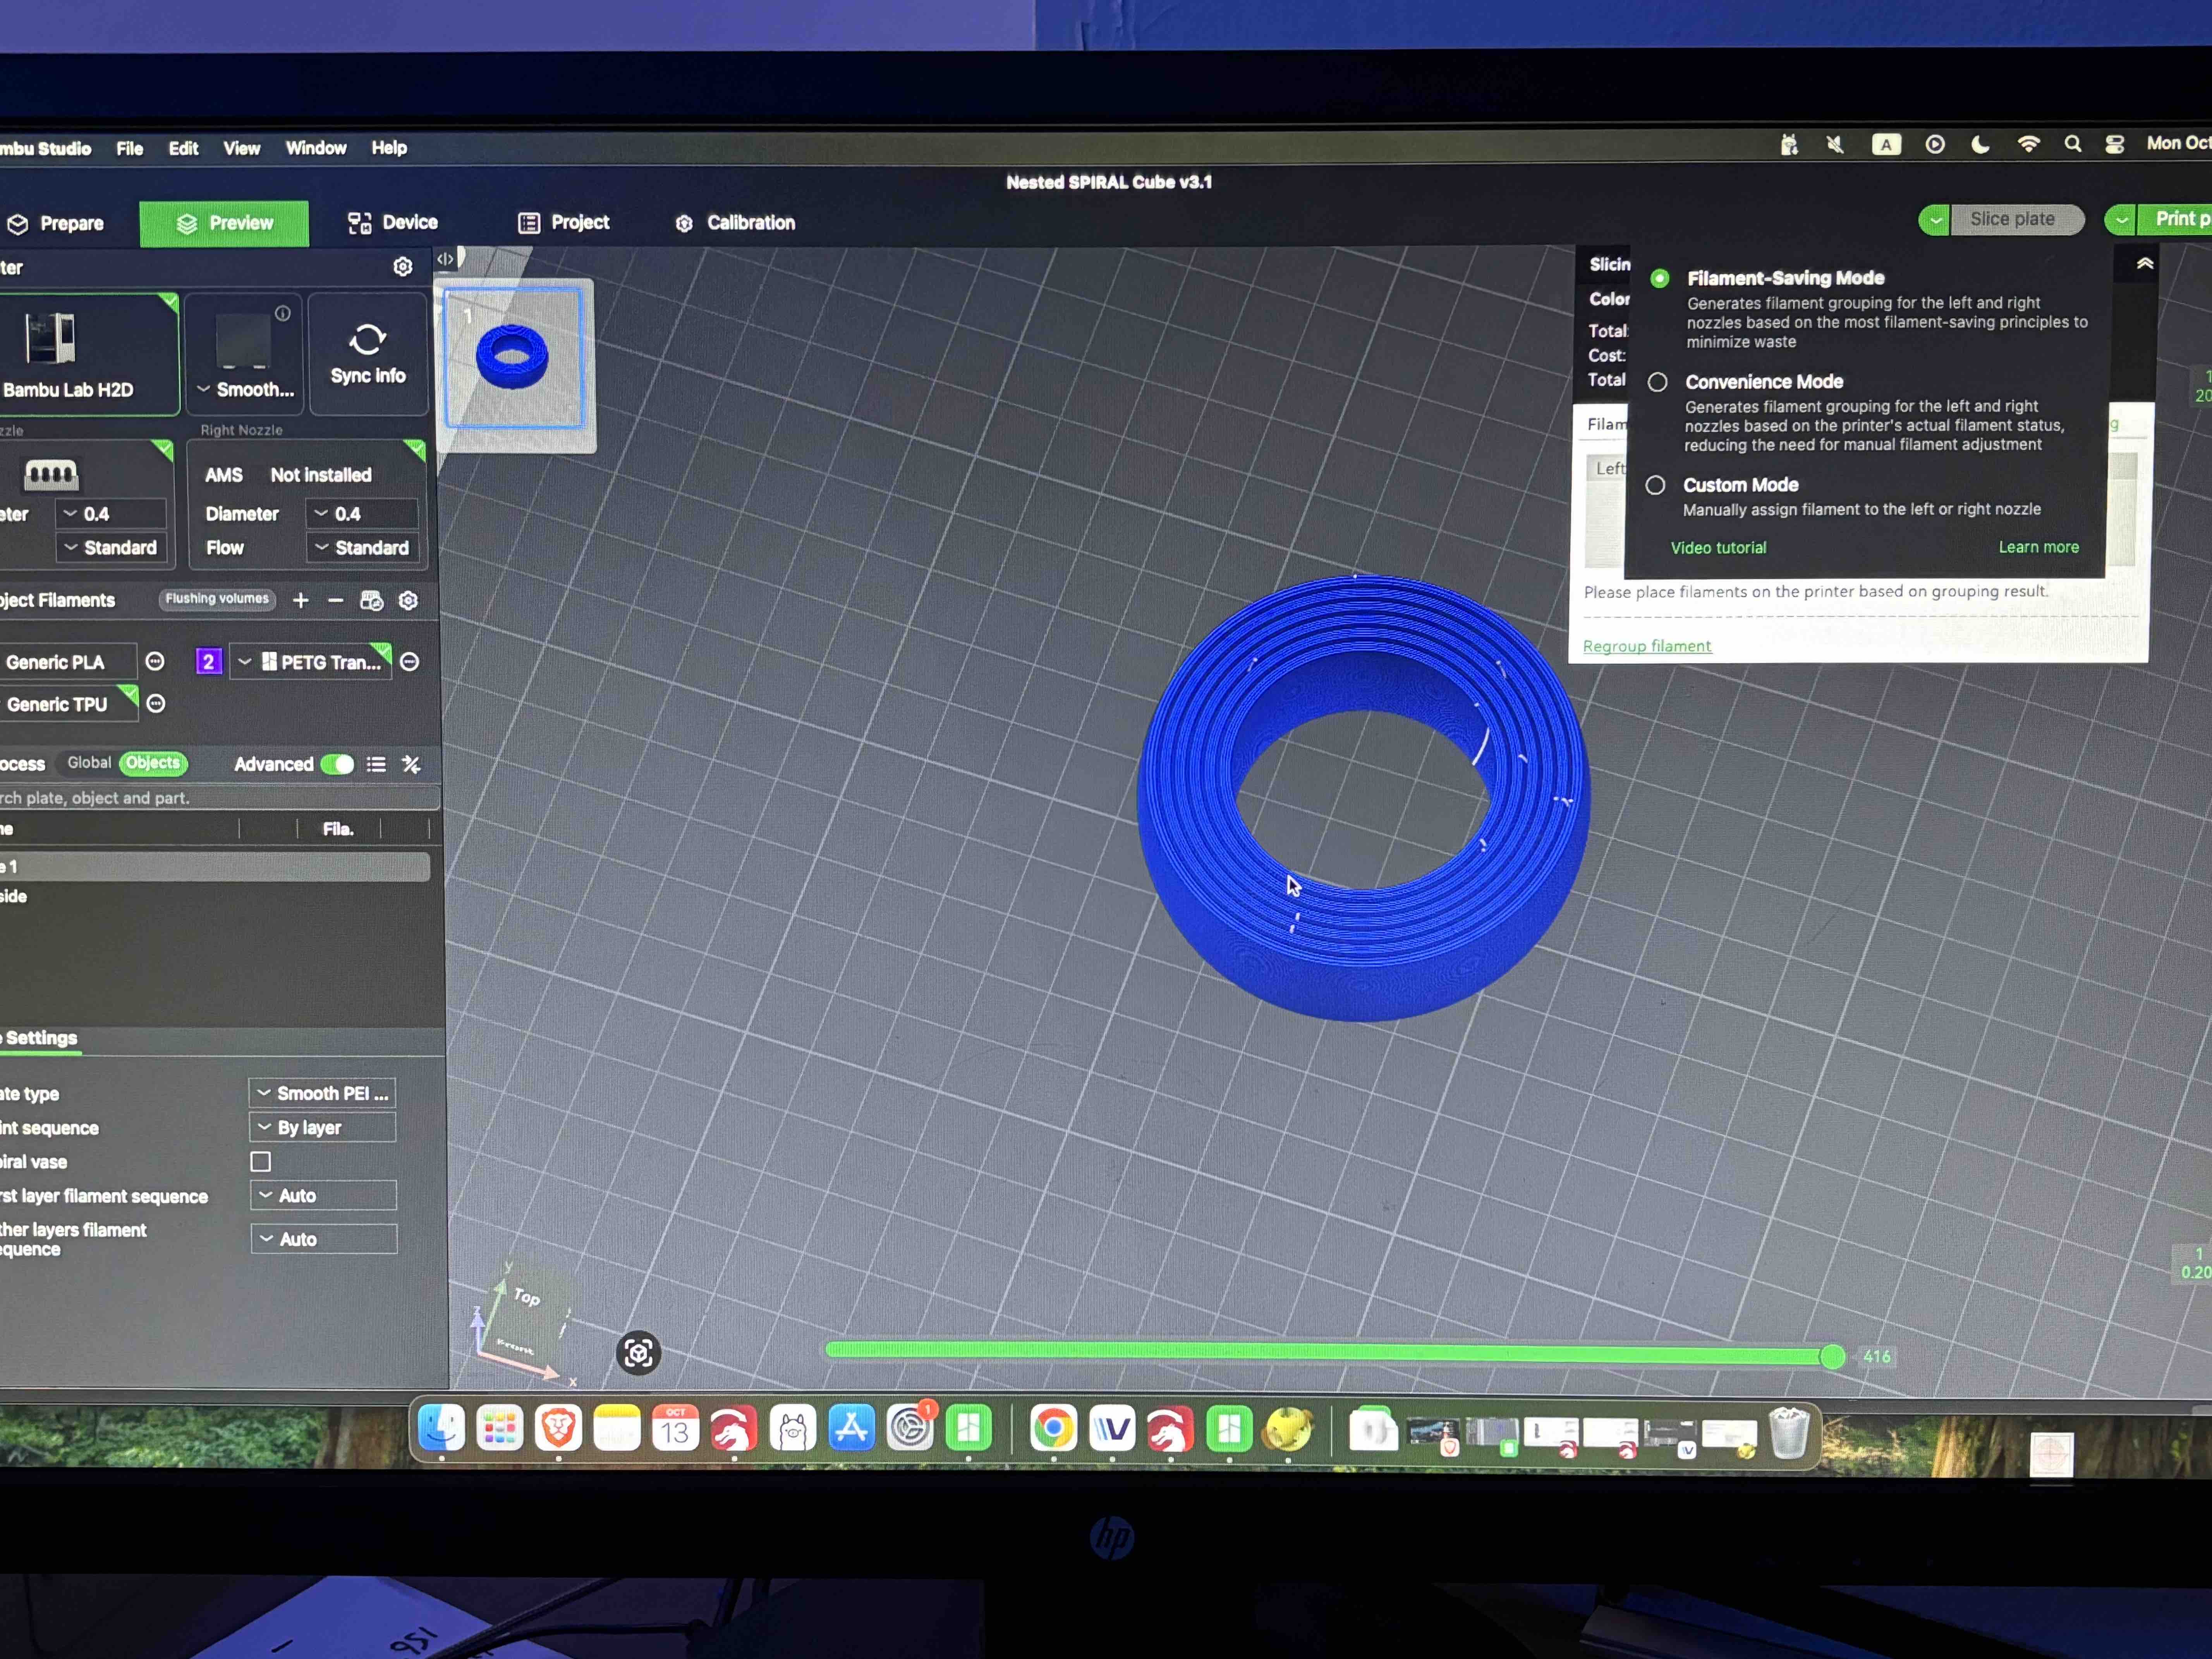The width and height of the screenshot is (2212, 1659).
Task: Open the By layer print sequence dropdown
Action: (322, 1127)
